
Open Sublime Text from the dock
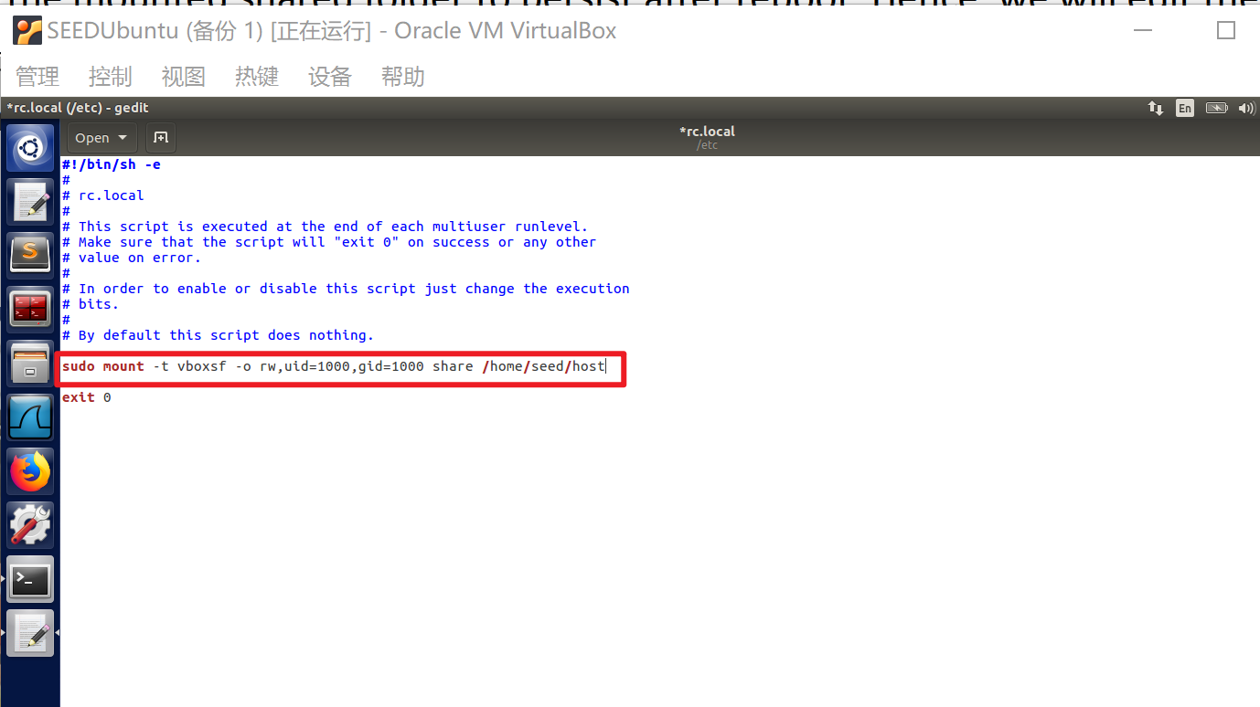(30, 255)
